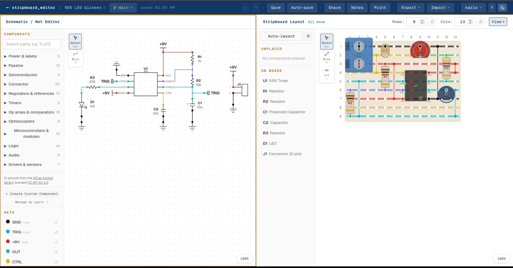The height and width of the screenshot is (268, 513).
Task: Click the Save button
Action: [276, 8]
